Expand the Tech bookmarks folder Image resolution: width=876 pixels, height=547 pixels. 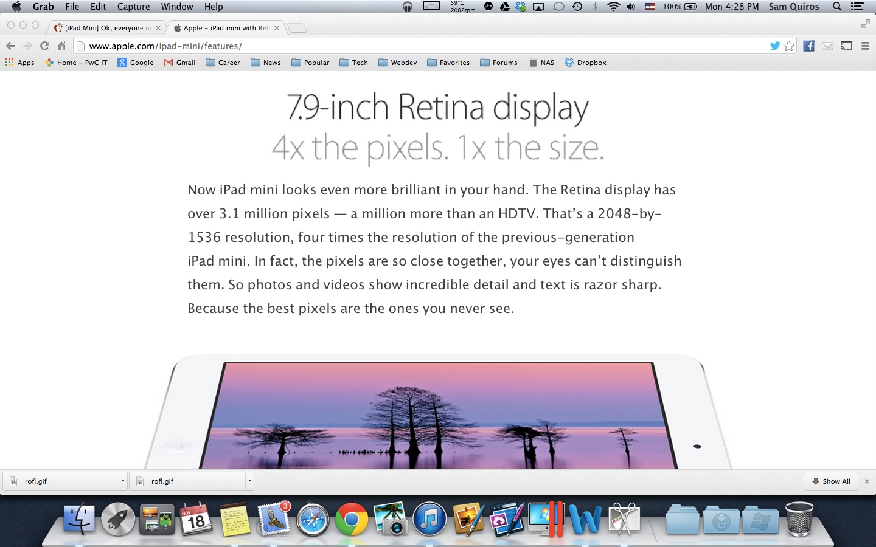tap(353, 63)
